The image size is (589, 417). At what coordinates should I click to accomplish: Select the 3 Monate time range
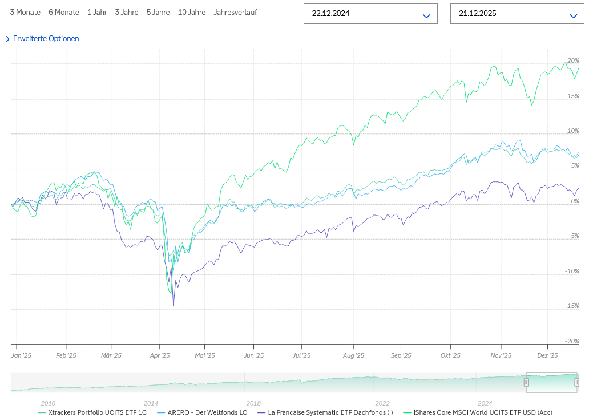click(x=25, y=13)
